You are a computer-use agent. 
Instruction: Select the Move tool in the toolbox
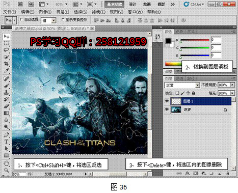[7, 37]
